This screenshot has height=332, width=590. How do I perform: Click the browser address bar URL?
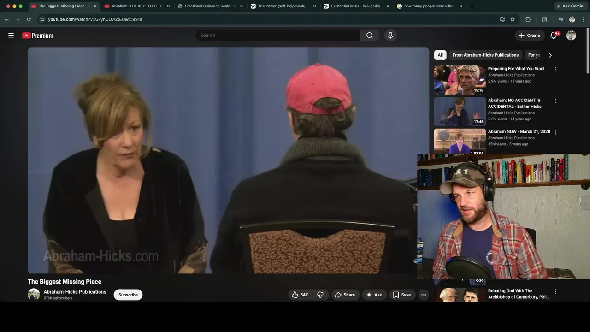[95, 19]
